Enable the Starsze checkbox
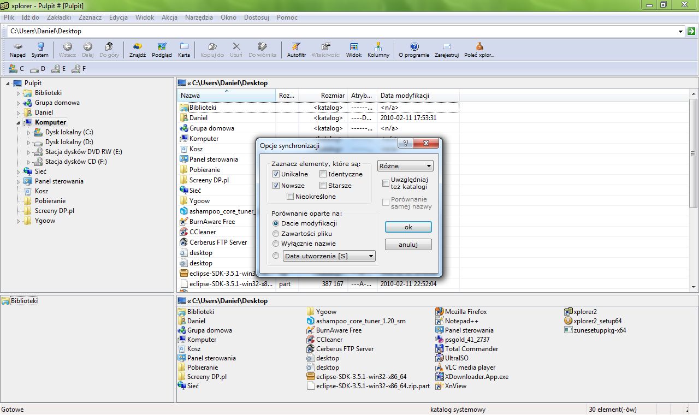The height and width of the screenshot is (415, 699). [323, 186]
